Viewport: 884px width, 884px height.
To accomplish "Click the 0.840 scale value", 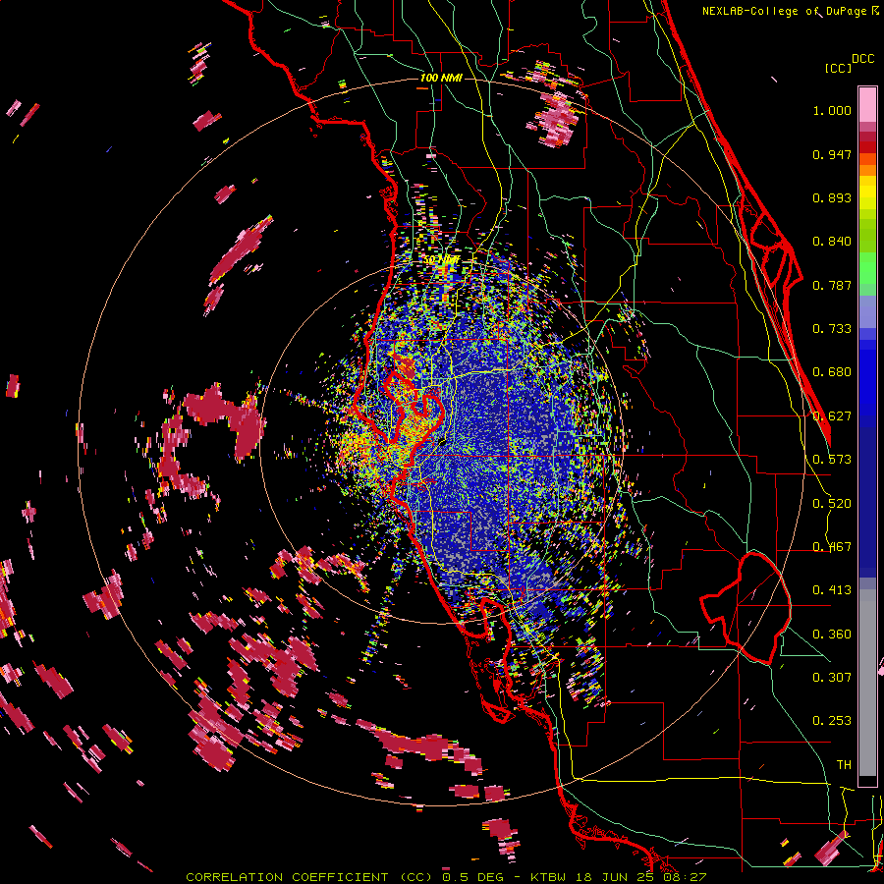I will [x=832, y=242].
